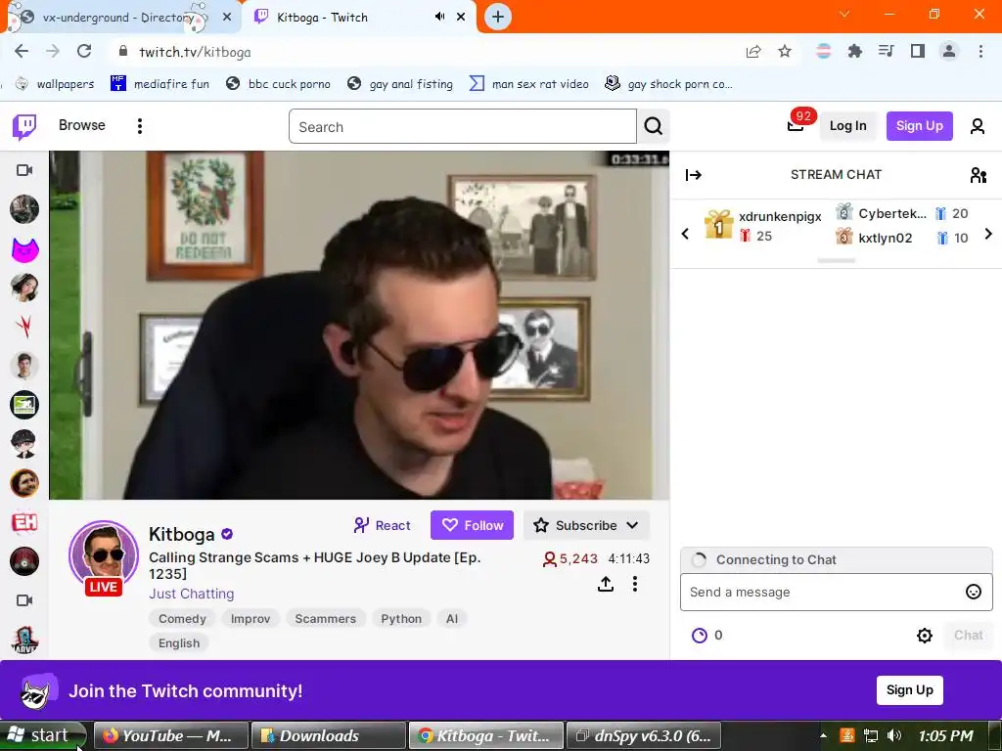1002x751 pixels.
Task: Switch to the Downloads taskbar window
Action: (x=329, y=735)
